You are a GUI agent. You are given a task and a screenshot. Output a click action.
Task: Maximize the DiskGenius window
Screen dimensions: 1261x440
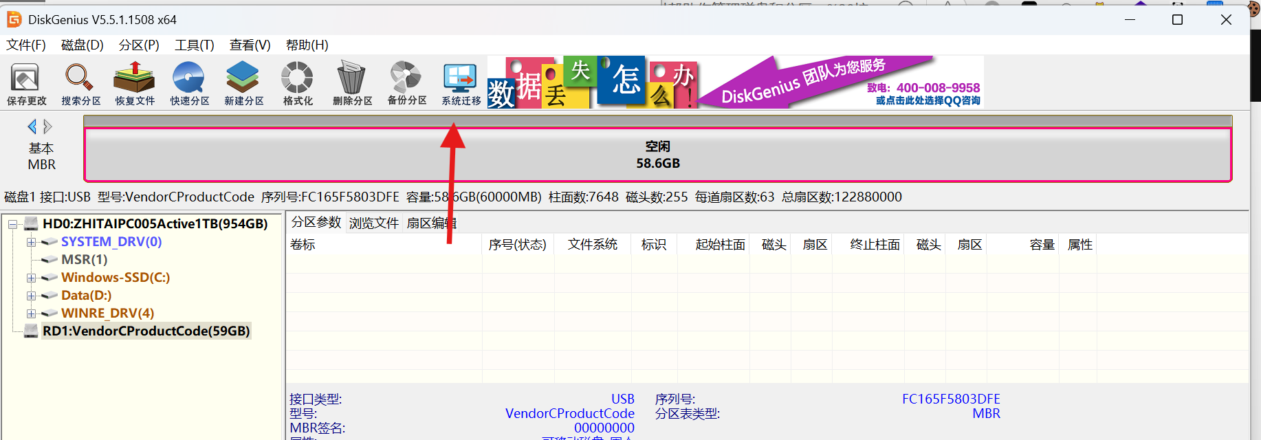point(1177,20)
